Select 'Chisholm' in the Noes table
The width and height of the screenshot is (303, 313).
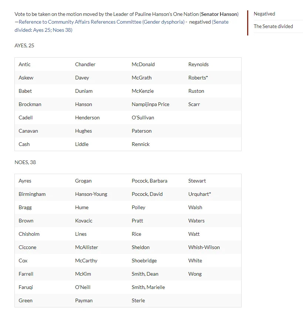(29, 234)
